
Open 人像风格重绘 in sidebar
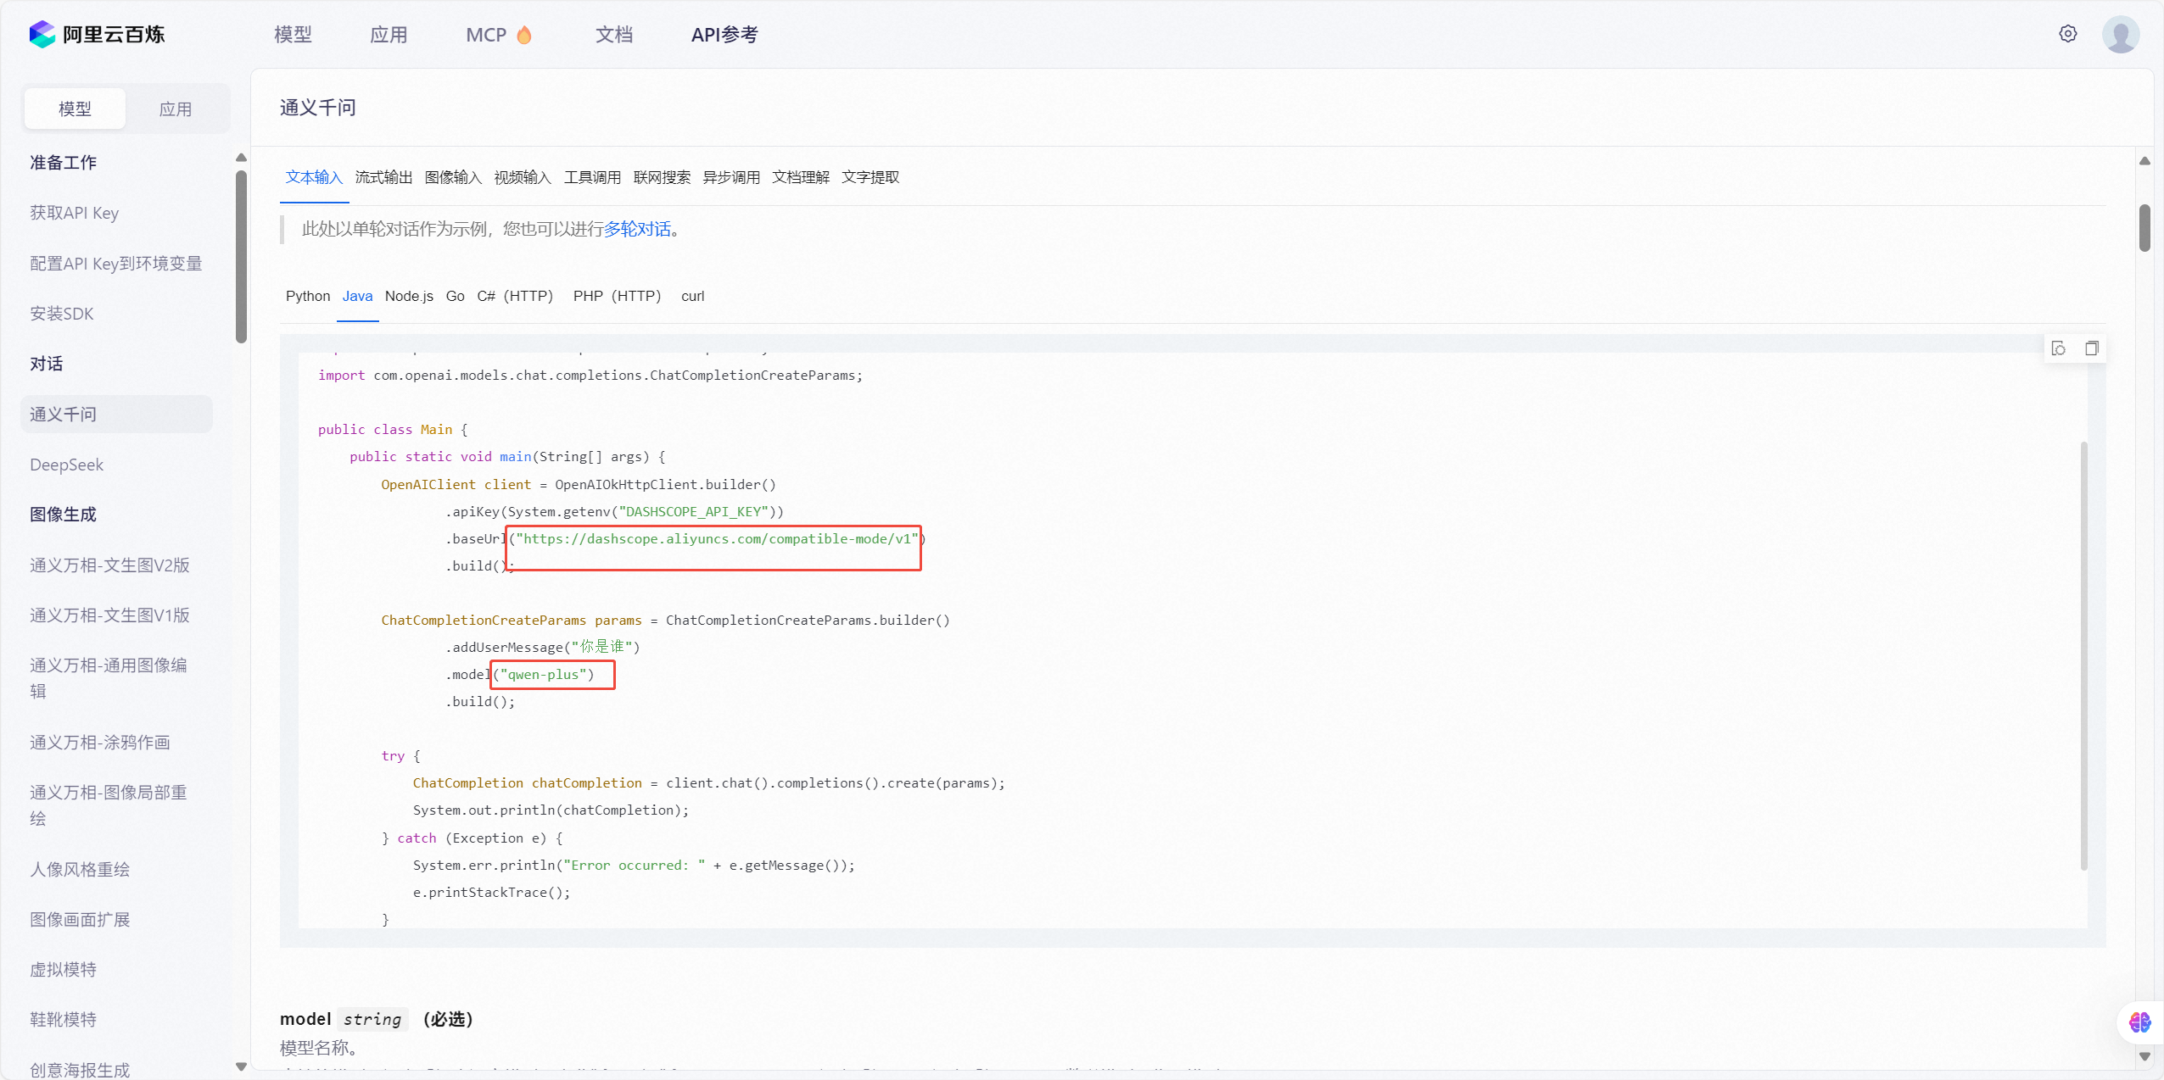click(80, 870)
